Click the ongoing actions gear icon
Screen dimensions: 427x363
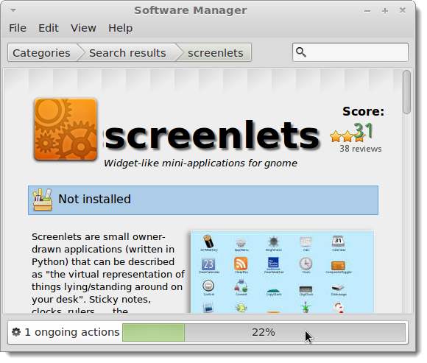[16, 332]
